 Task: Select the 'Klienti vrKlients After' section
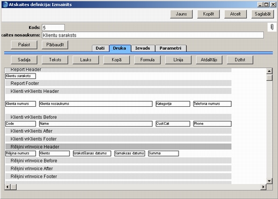click(x=118, y=131)
